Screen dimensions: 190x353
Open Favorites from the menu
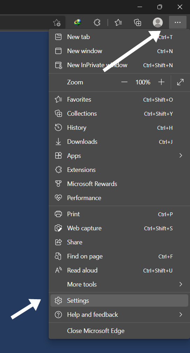click(119, 100)
